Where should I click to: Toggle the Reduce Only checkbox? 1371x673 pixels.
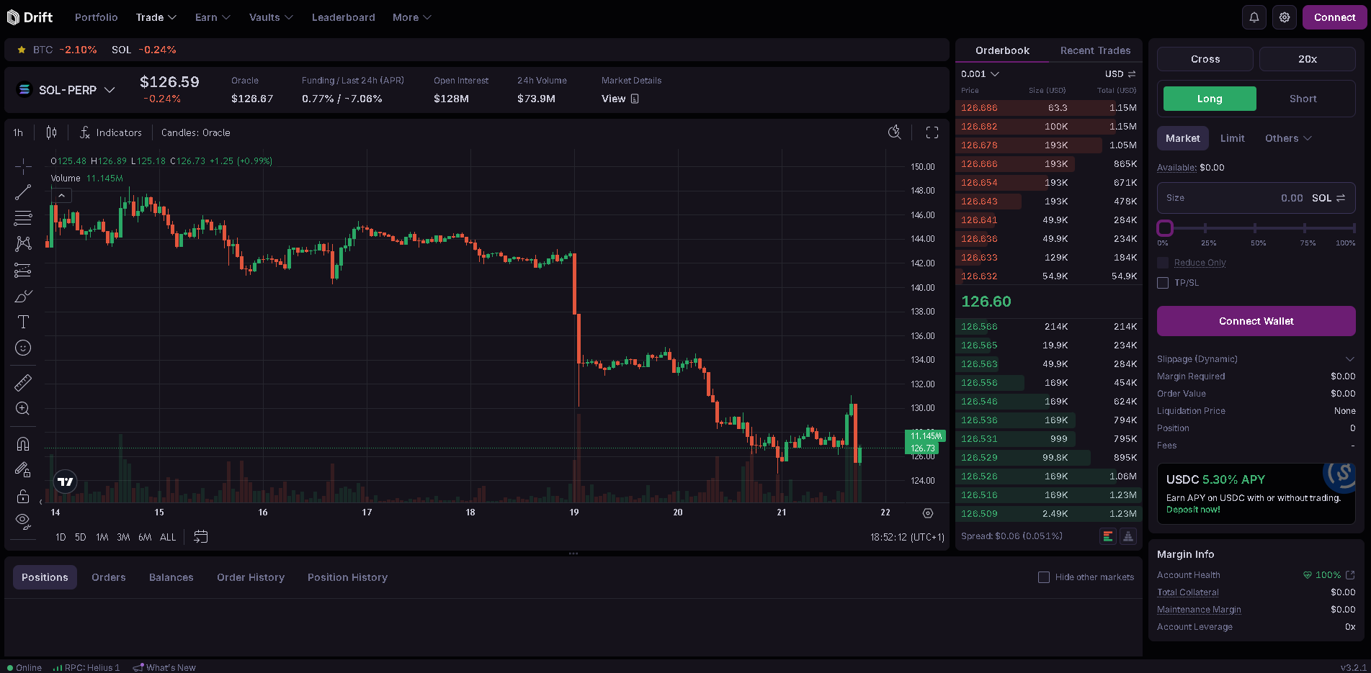pyautogui.click(x=1163, y=263)
